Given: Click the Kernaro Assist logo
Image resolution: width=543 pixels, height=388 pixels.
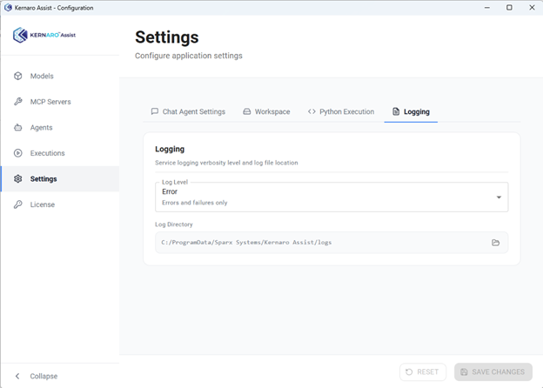Looking at the screenshot, I should coord(44,36).
